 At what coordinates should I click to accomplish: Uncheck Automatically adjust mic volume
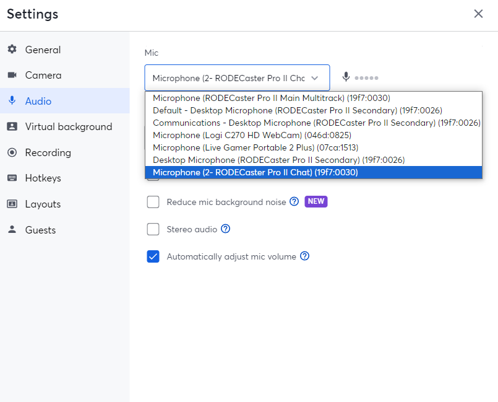click(153, 256)
